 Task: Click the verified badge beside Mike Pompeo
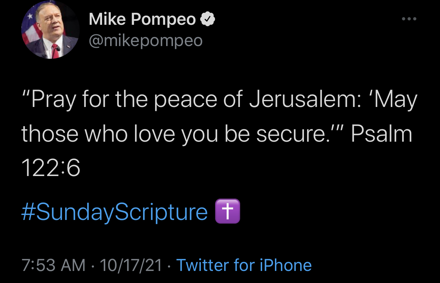[208, 19]
